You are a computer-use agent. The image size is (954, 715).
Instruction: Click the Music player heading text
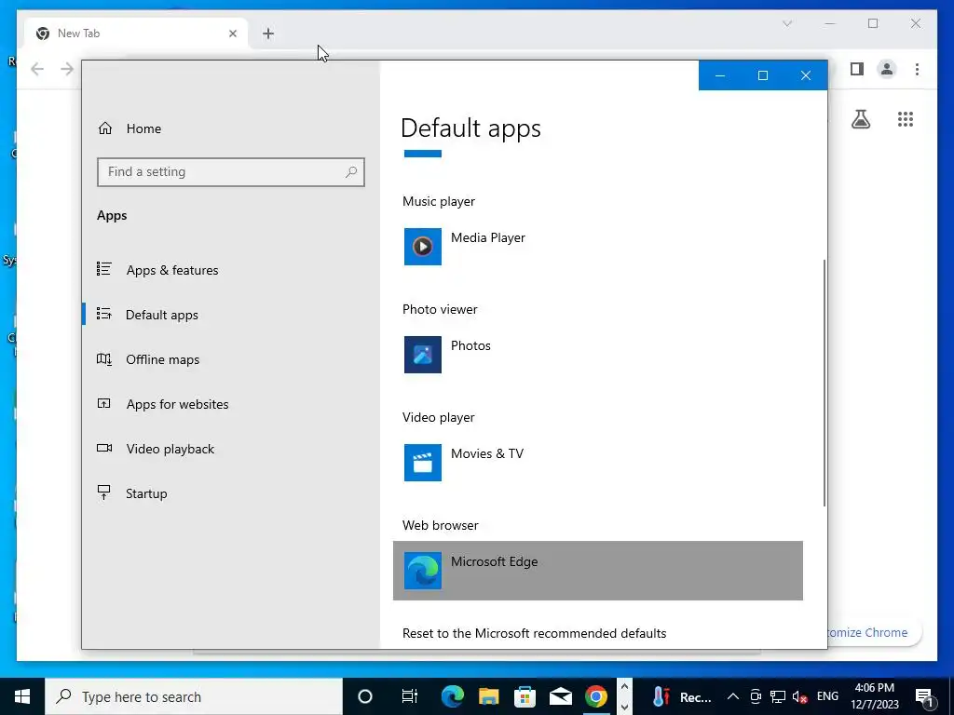point(439,201)
